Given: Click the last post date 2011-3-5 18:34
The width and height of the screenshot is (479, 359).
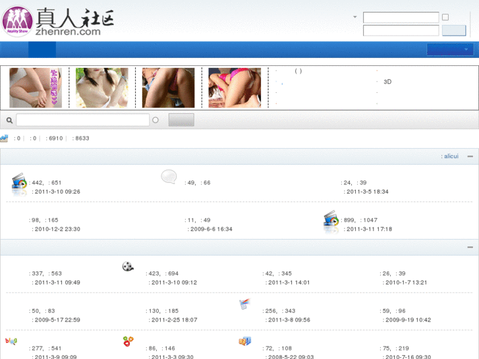Looking at the screenshot, I should pyautogui.click(x=368, y=192).
